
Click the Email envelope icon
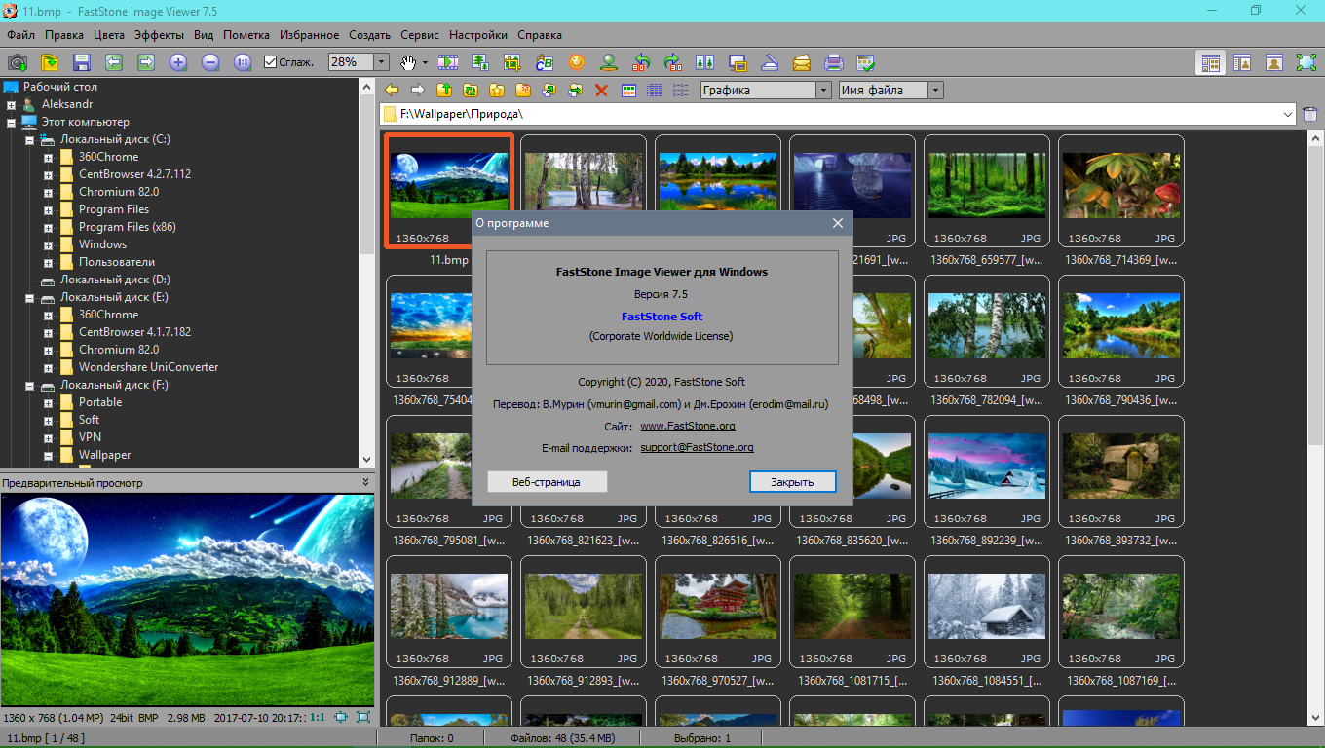coord(802,62)
